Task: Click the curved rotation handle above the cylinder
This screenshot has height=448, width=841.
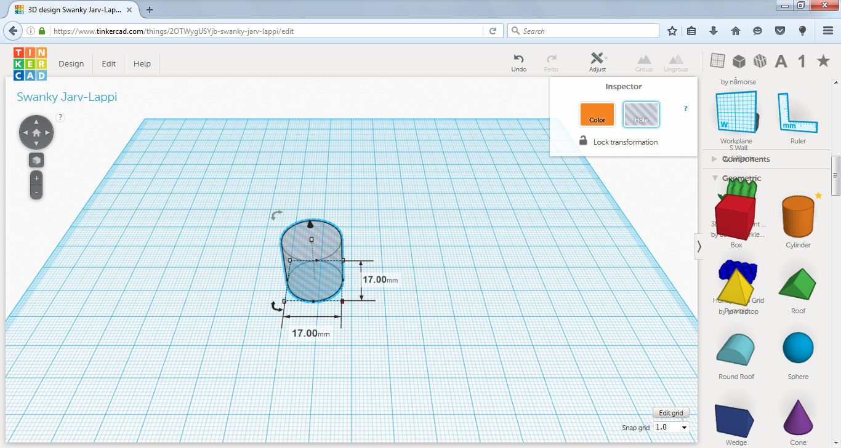Action: 277,215
